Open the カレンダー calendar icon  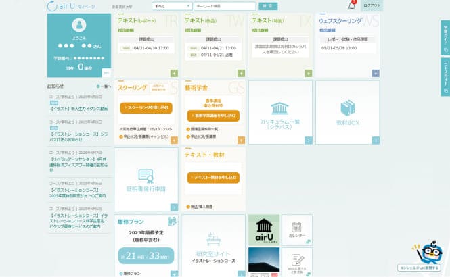tap(296, 227)
